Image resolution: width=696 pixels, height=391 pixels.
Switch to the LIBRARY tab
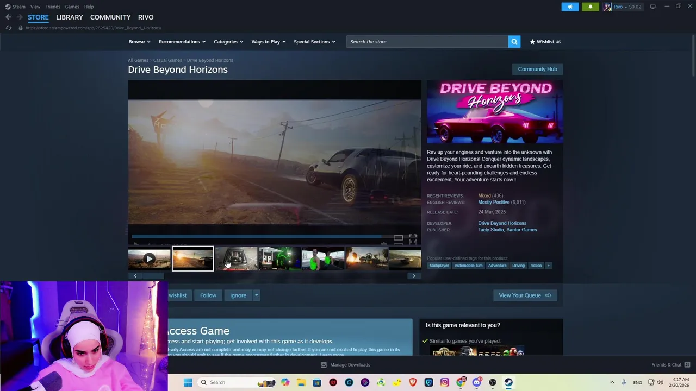tap(70, 17)
